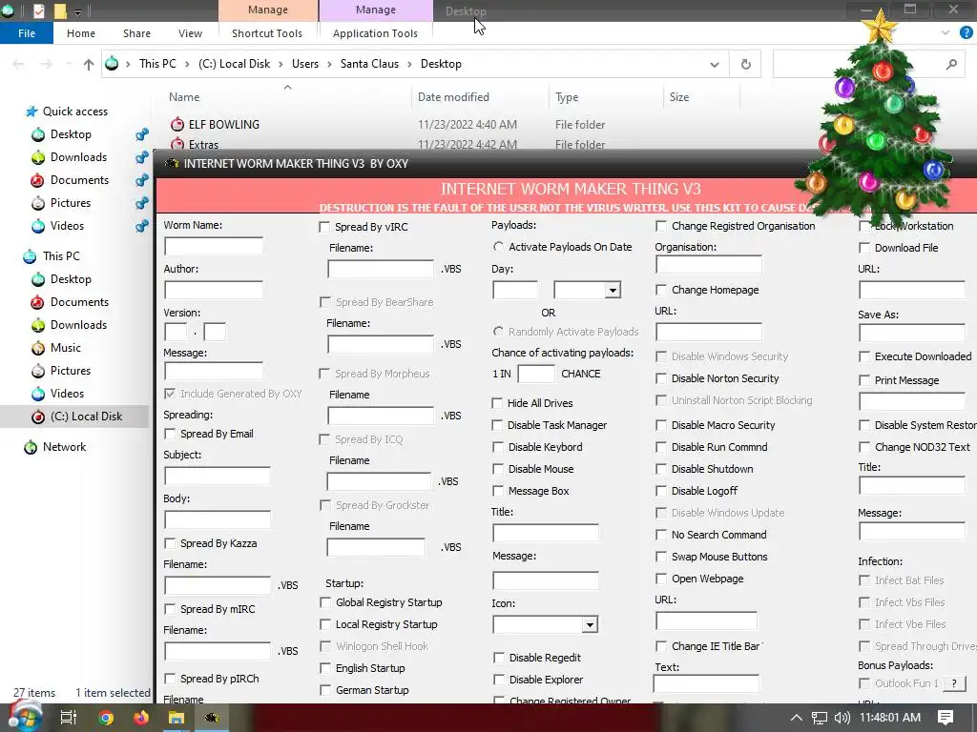Click the 1 IN chance input field
Screen dimensions: 977x732
[536, 374]
